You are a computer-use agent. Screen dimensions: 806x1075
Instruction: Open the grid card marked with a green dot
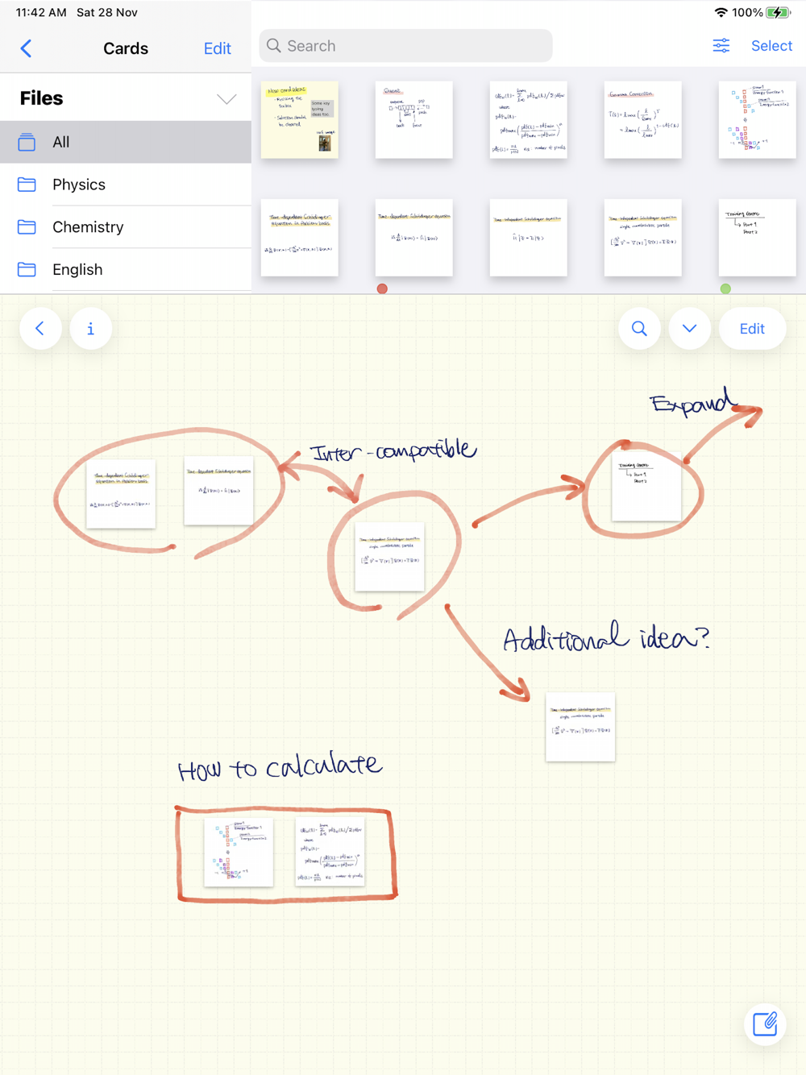(758, 238)
